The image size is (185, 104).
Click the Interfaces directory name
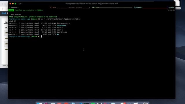click(x=62, y=26)
